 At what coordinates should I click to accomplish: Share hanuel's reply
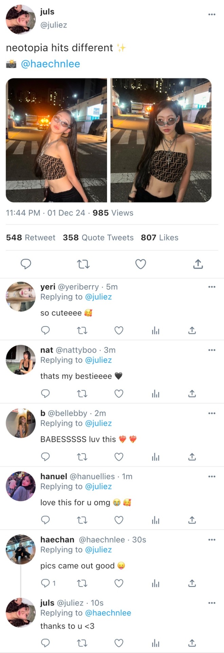click(192, 520)
